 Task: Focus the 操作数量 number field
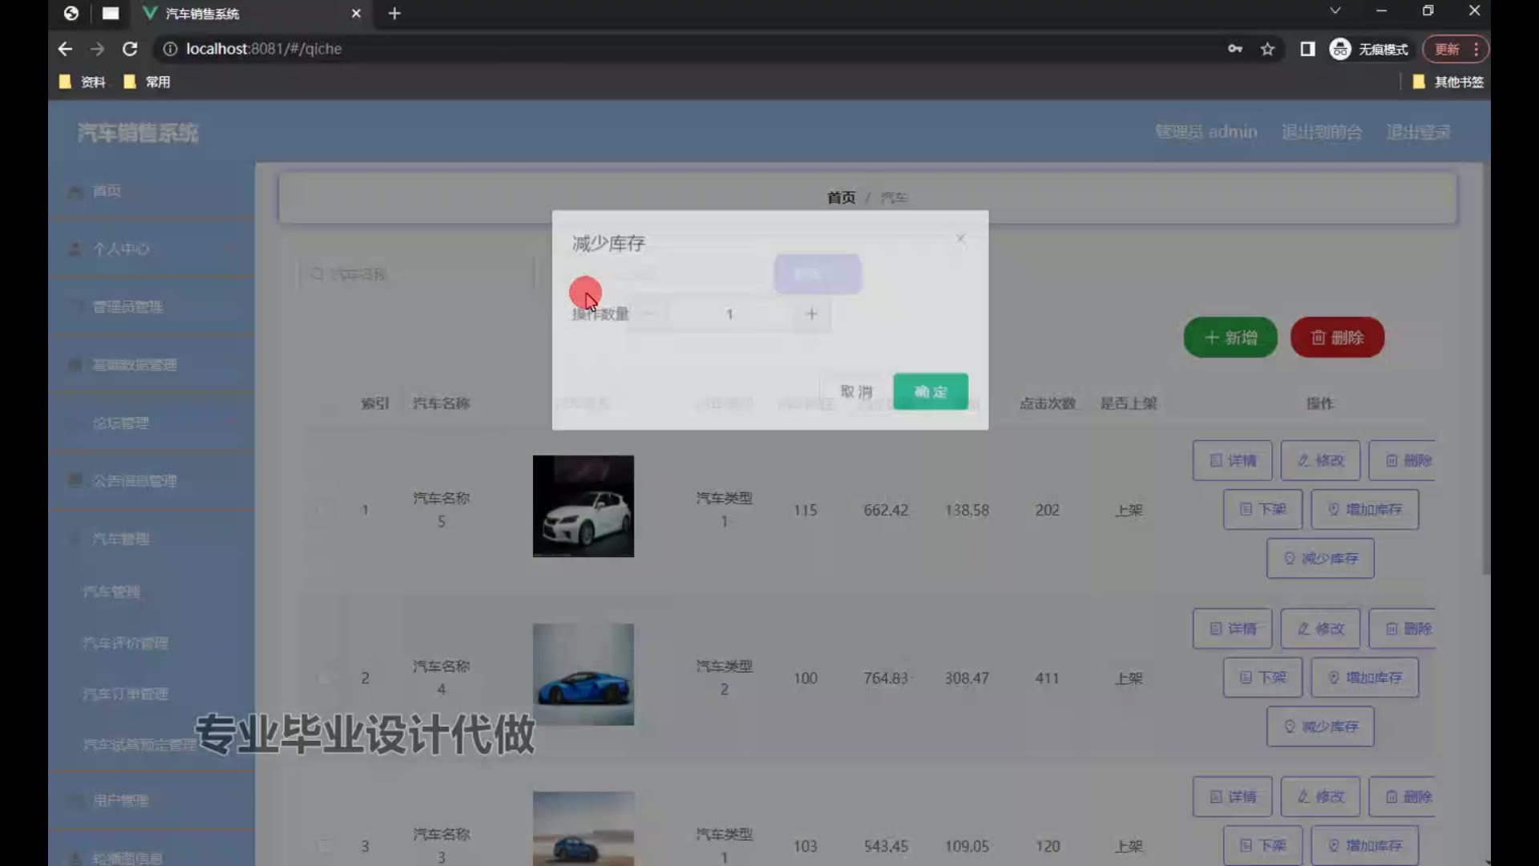click(729, 314)
